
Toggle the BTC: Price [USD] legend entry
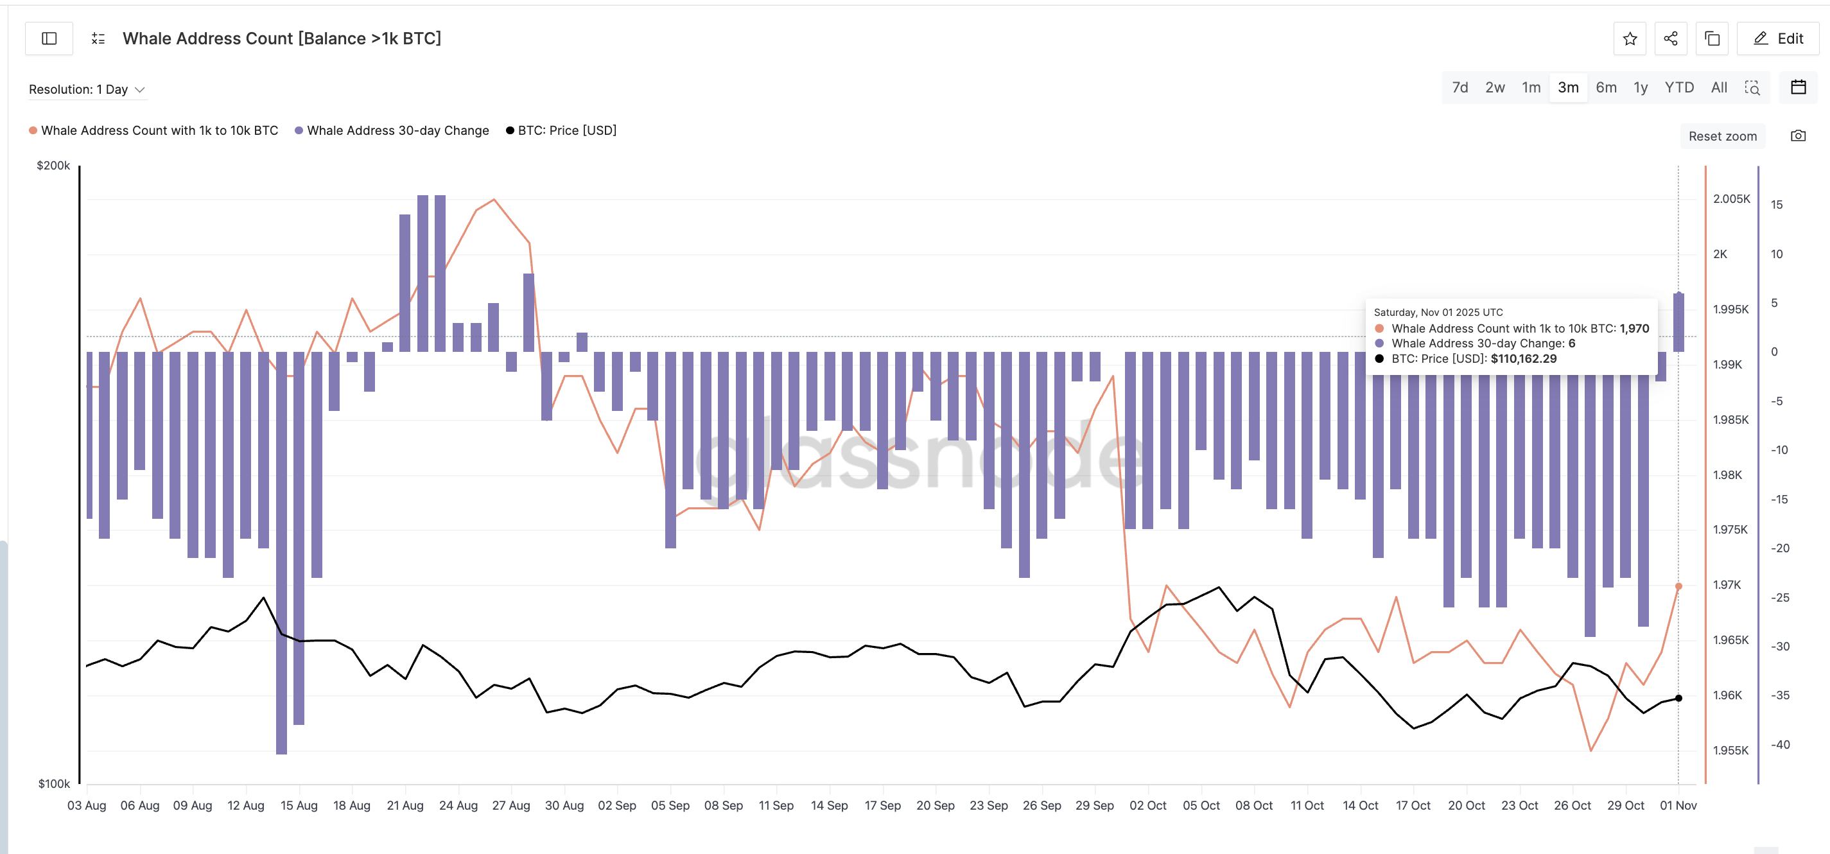point(562,130)
